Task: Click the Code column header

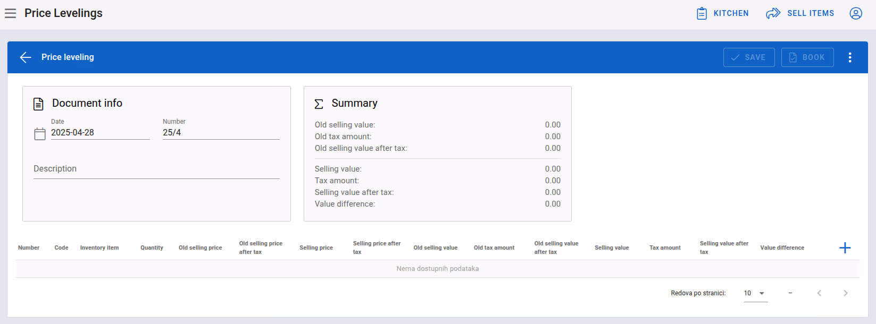Action: click(x=61, y=248)
